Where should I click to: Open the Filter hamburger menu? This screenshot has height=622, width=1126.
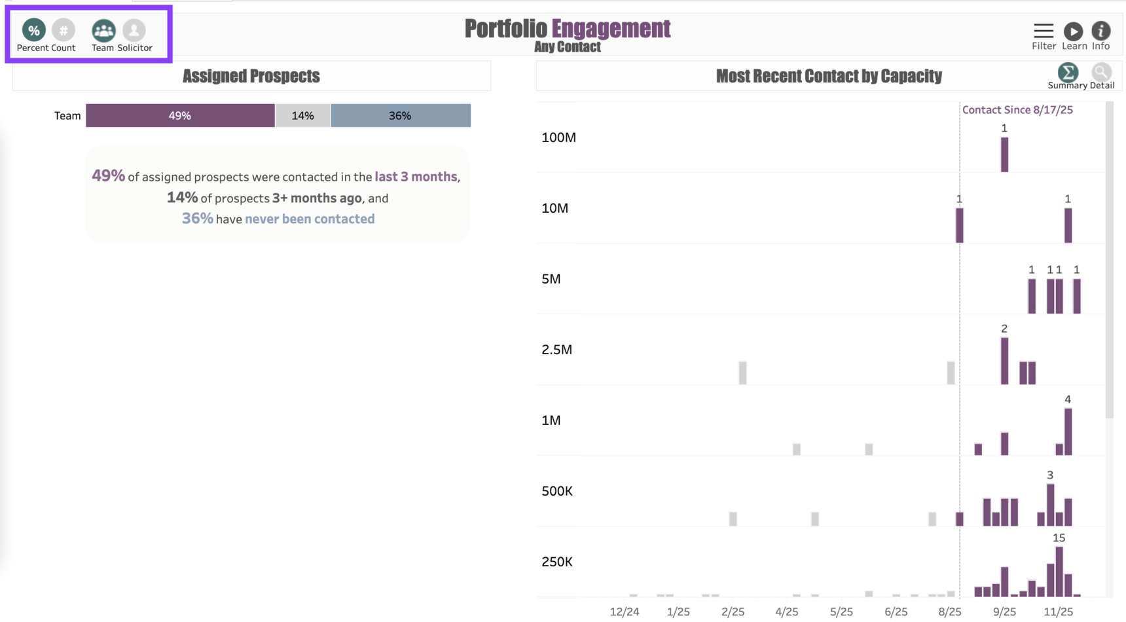pos(1044,31)
